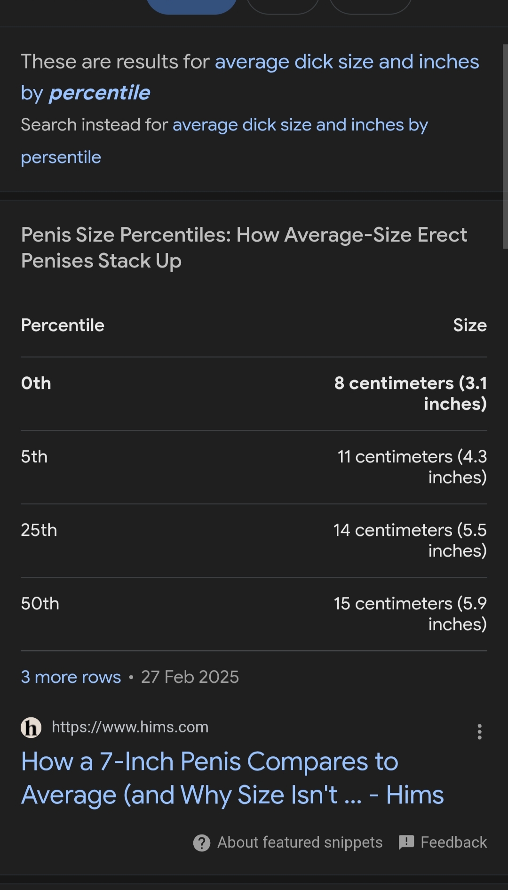The image size is (508, 890).
Task: Click the Hims favicon icon
Action: tap(31, 728)
